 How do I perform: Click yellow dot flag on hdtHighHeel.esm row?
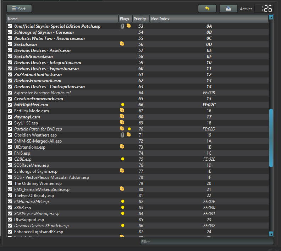(123, 105)
